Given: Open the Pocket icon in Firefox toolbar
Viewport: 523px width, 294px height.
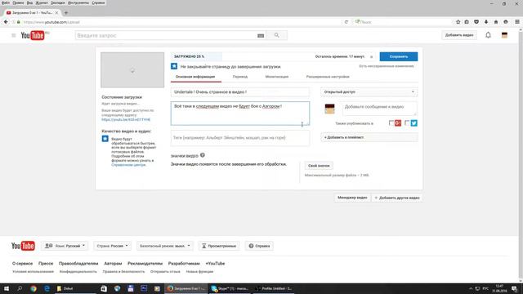Looking at the screenshot, I should pyautogui.click(x=476, y=22).
